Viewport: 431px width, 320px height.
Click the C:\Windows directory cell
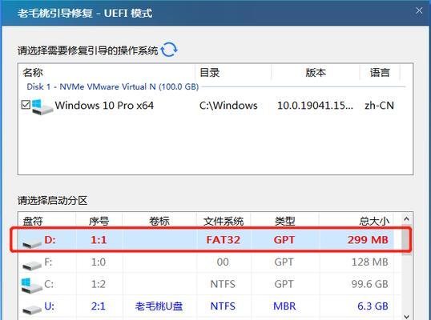tap(228, 106)
